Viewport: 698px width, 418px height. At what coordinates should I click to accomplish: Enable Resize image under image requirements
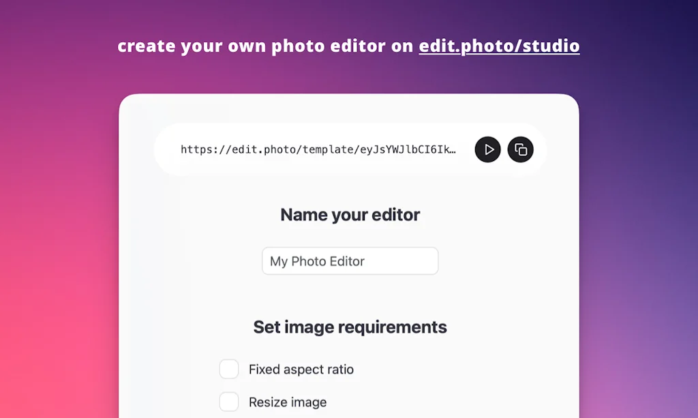(229, 402)
